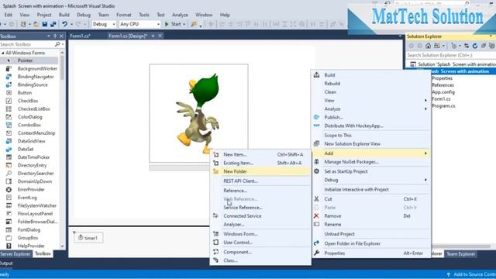The height and width of the screenshot is (279, 496).
Task: Click the dancing duck picture on form
Action: click(x=198, y=113)
